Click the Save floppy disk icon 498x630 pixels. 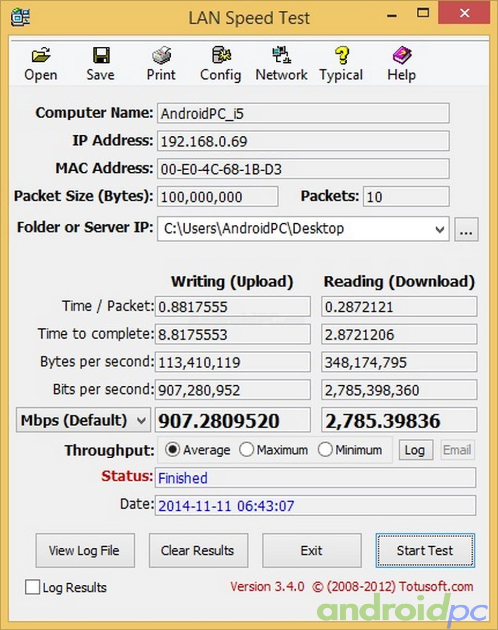(101, 55)
